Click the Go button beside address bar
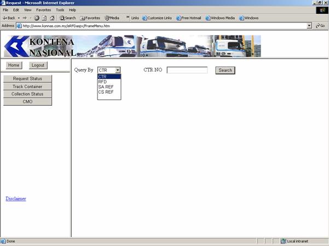 (320, 26)
